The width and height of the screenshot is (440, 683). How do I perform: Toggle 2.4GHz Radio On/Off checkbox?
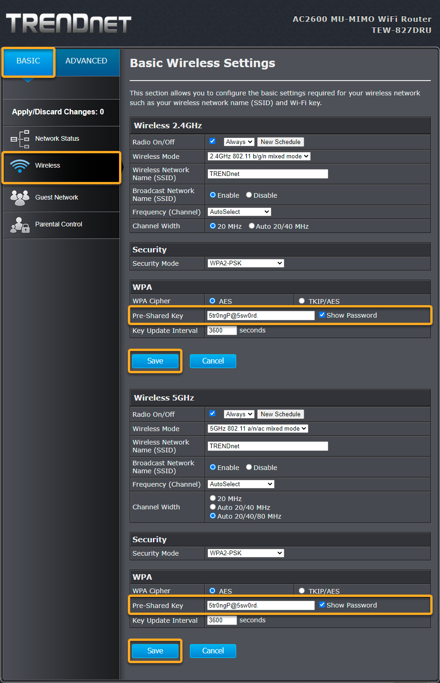pos(213,141)
